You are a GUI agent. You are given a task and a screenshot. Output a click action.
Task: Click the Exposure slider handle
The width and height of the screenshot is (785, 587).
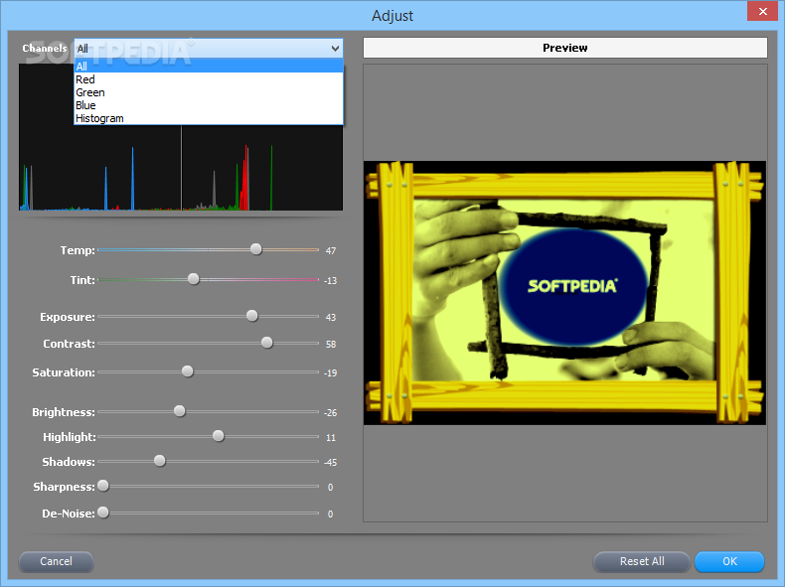click(251, 316)
